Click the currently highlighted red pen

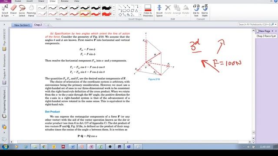(x=85, y=14)
